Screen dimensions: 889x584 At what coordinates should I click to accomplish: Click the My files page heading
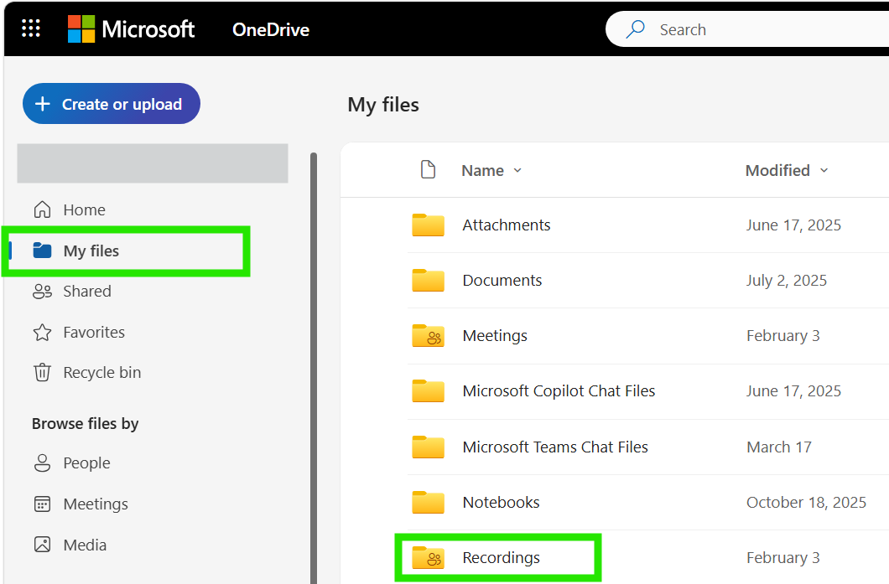click(383, 105)
